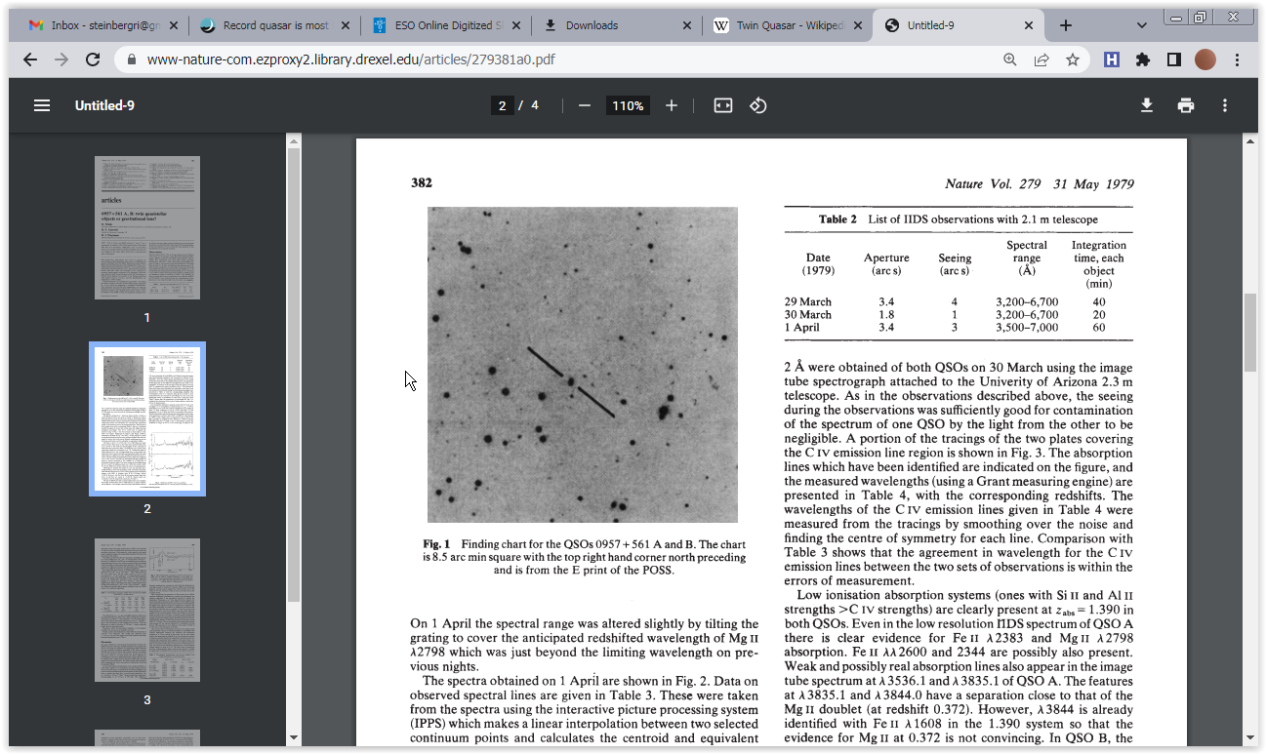Open the Chrome three-dot menu

click(1237, 60)
